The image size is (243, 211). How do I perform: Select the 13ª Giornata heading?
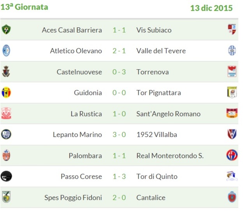24,7
